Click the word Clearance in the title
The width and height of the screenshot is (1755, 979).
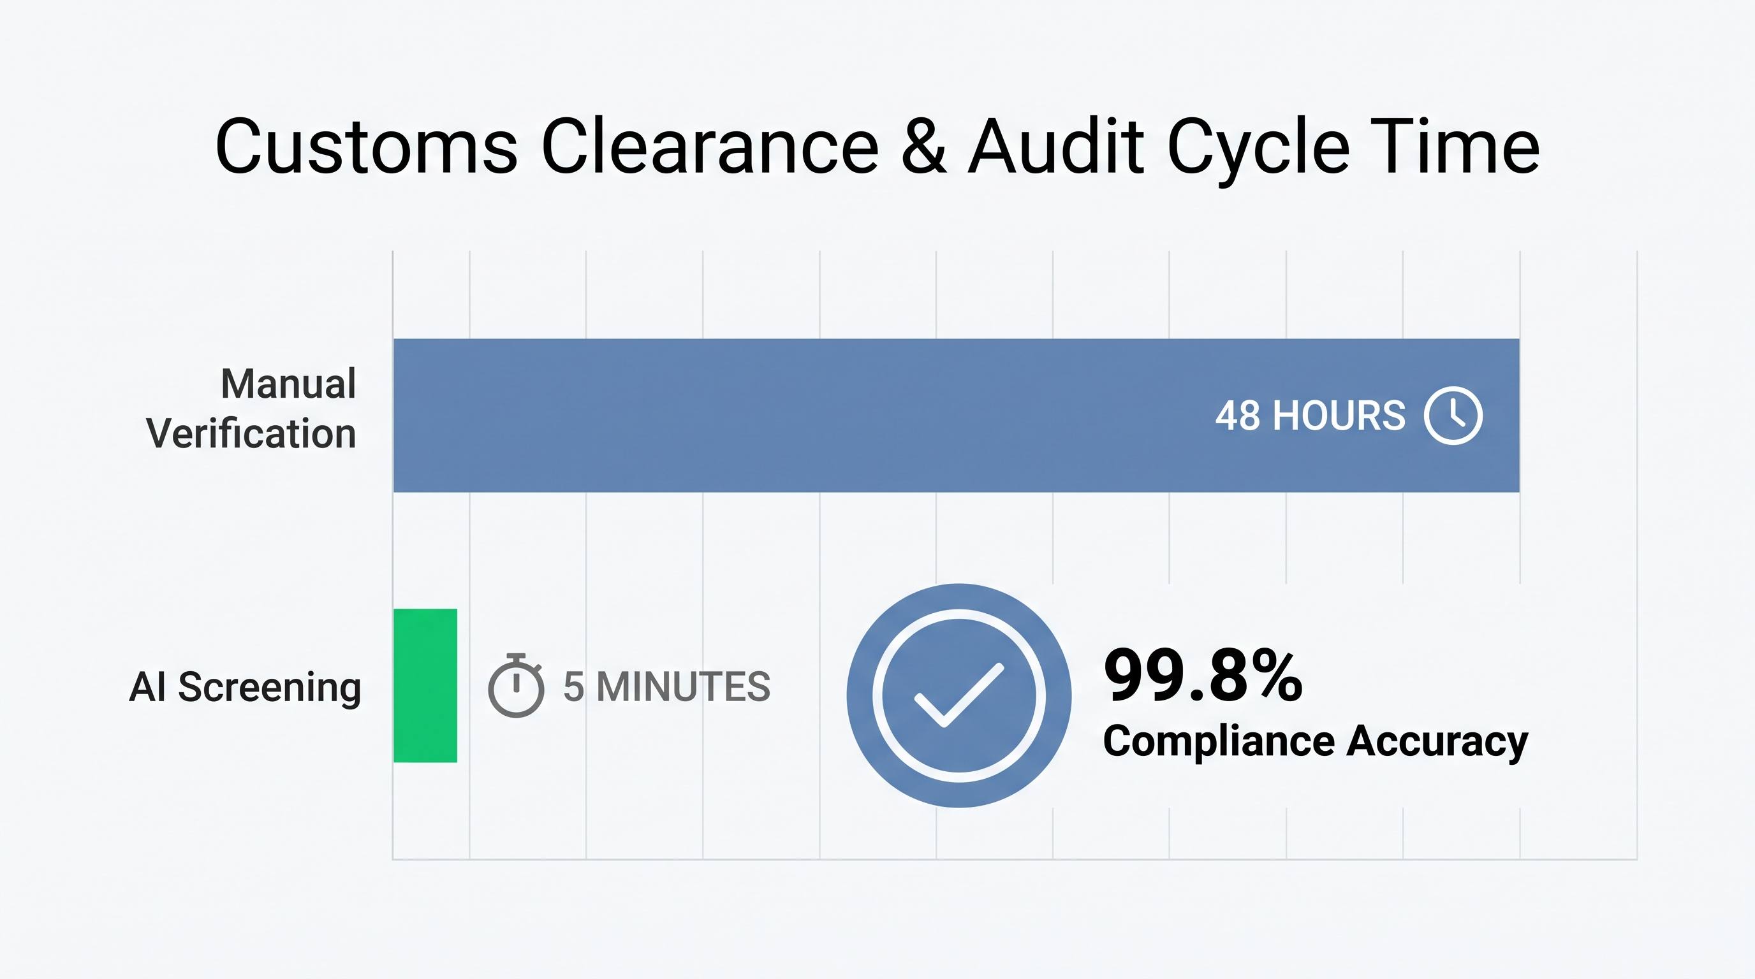[x=710, y=147]
